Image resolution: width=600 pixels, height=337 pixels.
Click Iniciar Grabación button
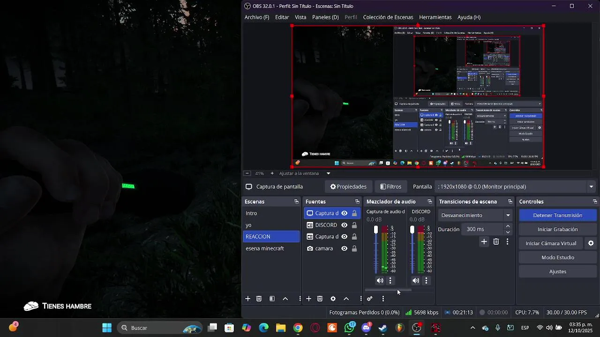558,229
